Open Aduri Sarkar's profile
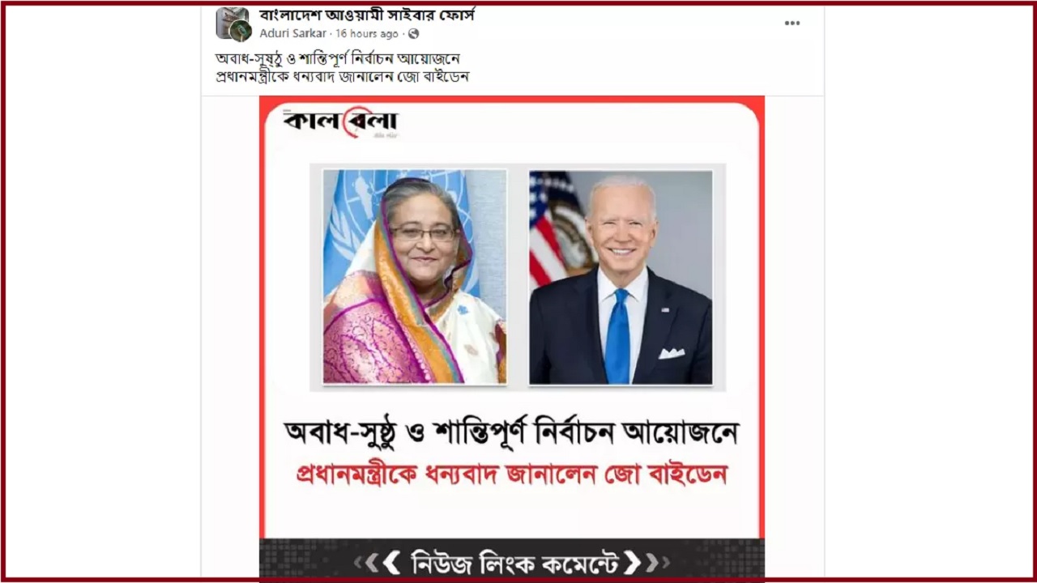Screen dimensions: 1037x583 pyautogui.click(x=293, y=34)
